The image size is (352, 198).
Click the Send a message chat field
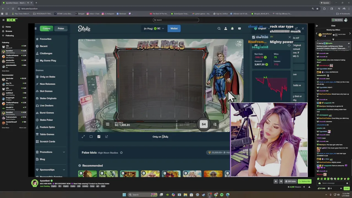[x=334, y=183]
